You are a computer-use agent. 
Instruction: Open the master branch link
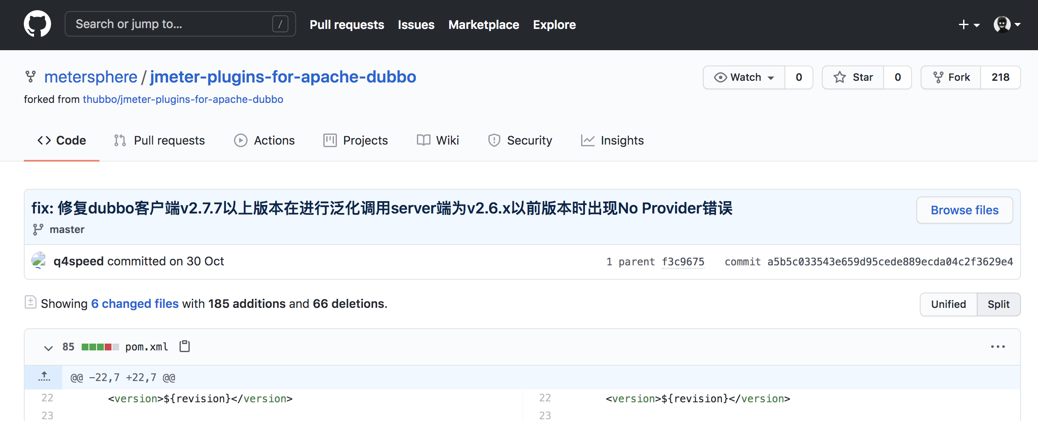(x=67, y=230)
